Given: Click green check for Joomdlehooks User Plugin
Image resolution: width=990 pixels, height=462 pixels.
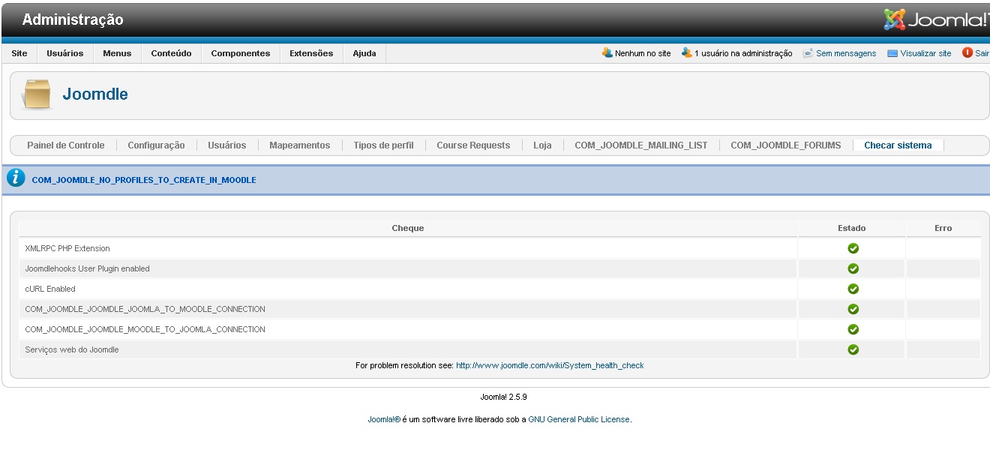Looking at the screenshot, I should tap(853, 268).
